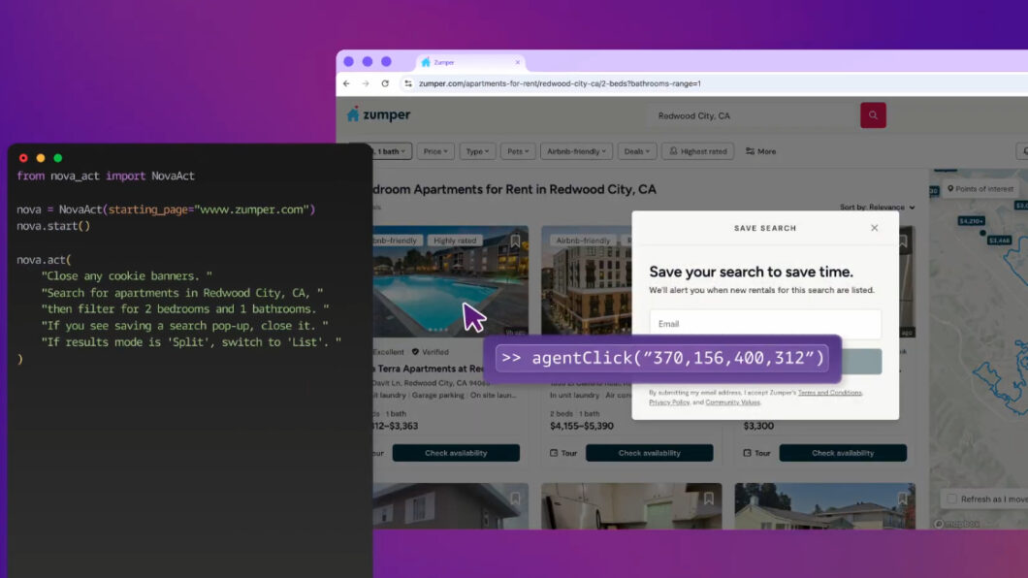Select the $4,210+ map price marker
The image size is (1028, 578).
971,221
